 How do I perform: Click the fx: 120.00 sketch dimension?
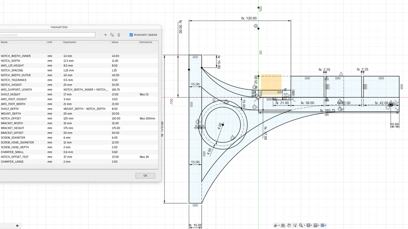249,18
